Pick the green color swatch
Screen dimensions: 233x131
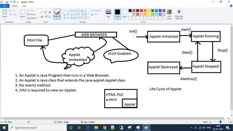(153, 11)
